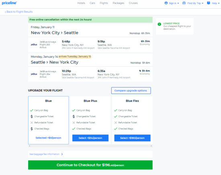Click the green Lowest Price dollar icon
Screen dimensions: 221x175
click(x=159, y=24)
